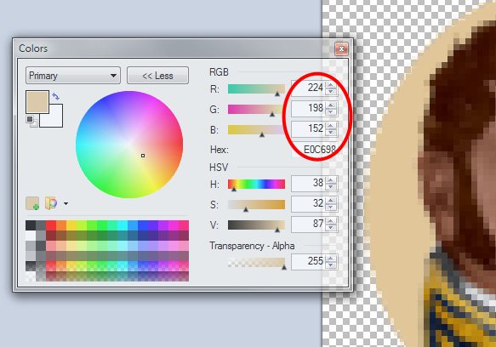Increase the V value up stepper
The image size is (496, 347).
click(x=331, y=221)
